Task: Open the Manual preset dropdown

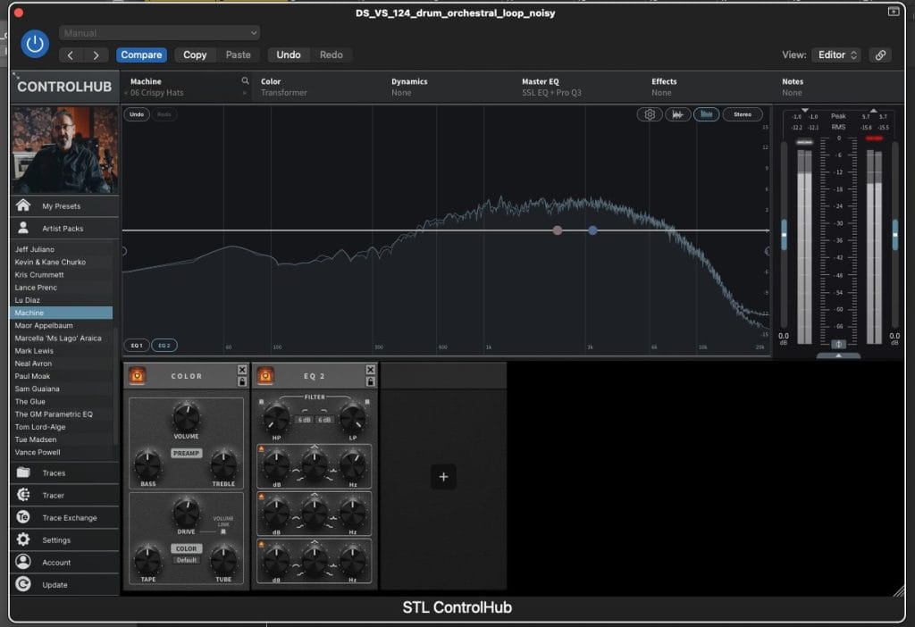Action: [159, 33]
